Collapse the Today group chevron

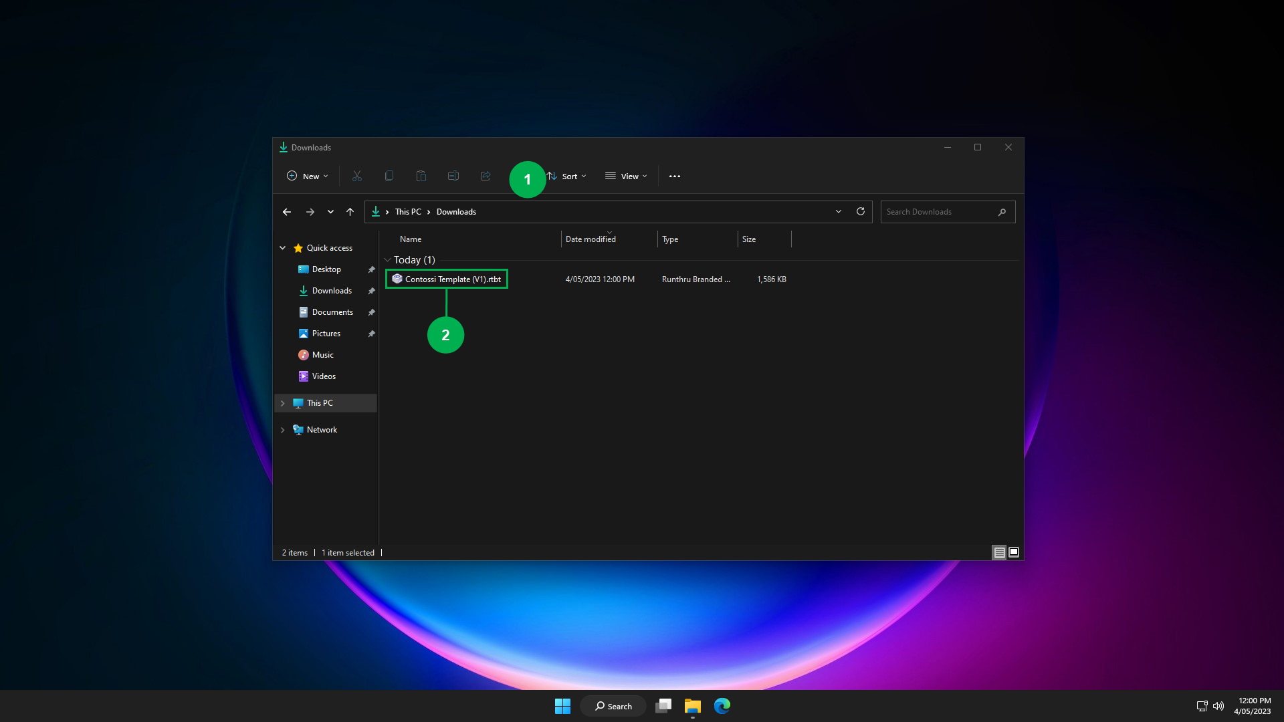click(x=387, y=260)
